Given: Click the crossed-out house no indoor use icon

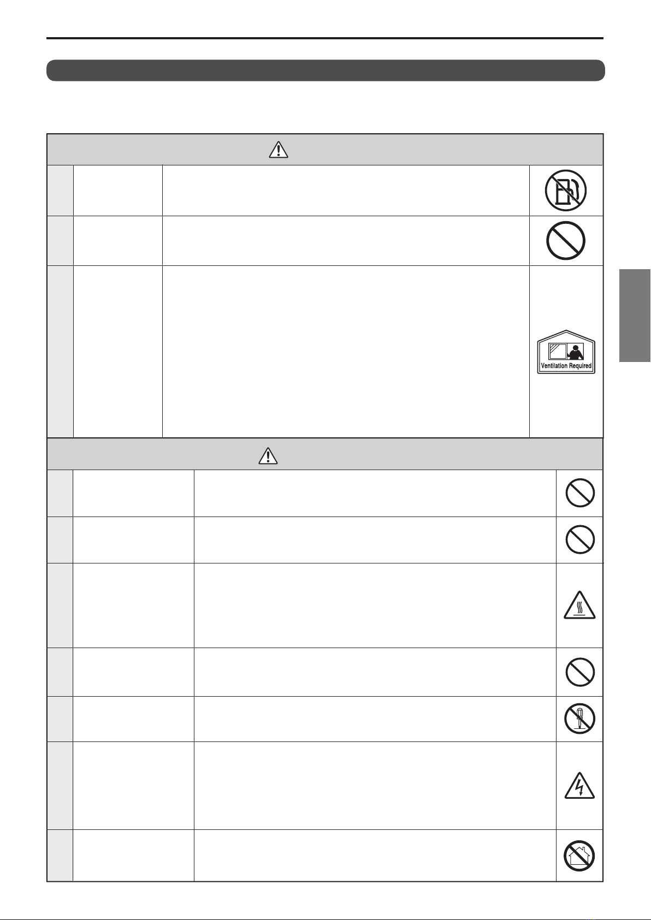Looking at the screenshot, I should pos(580,856).
